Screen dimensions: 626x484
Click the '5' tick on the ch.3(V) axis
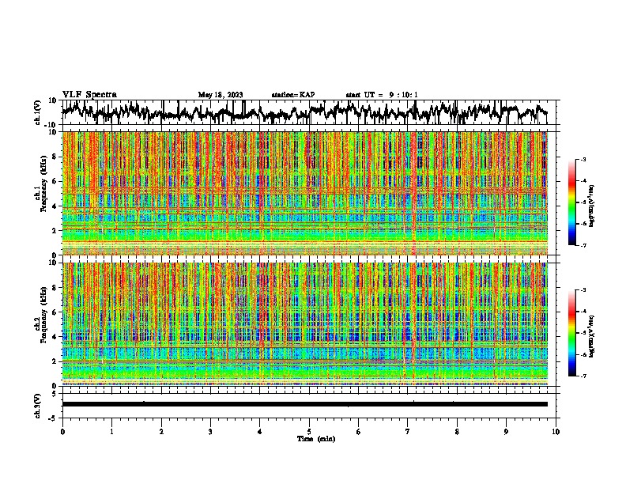pyautogui.click(x=55, y=394)
